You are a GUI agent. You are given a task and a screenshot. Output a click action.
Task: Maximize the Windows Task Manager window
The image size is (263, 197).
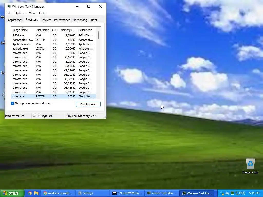pyautogui.click(x=89, y=6)
